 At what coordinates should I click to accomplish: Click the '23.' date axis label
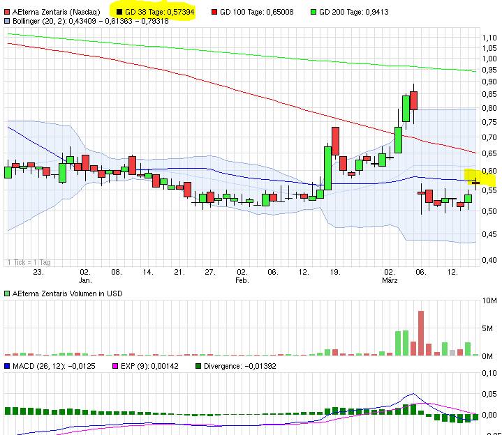click(x=38, y=272)
